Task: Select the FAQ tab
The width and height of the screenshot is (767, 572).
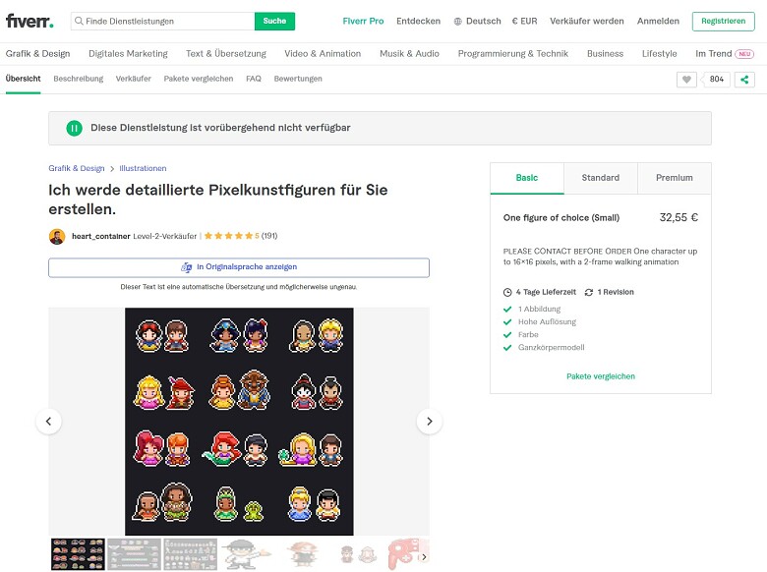Action: coord(254,79)
